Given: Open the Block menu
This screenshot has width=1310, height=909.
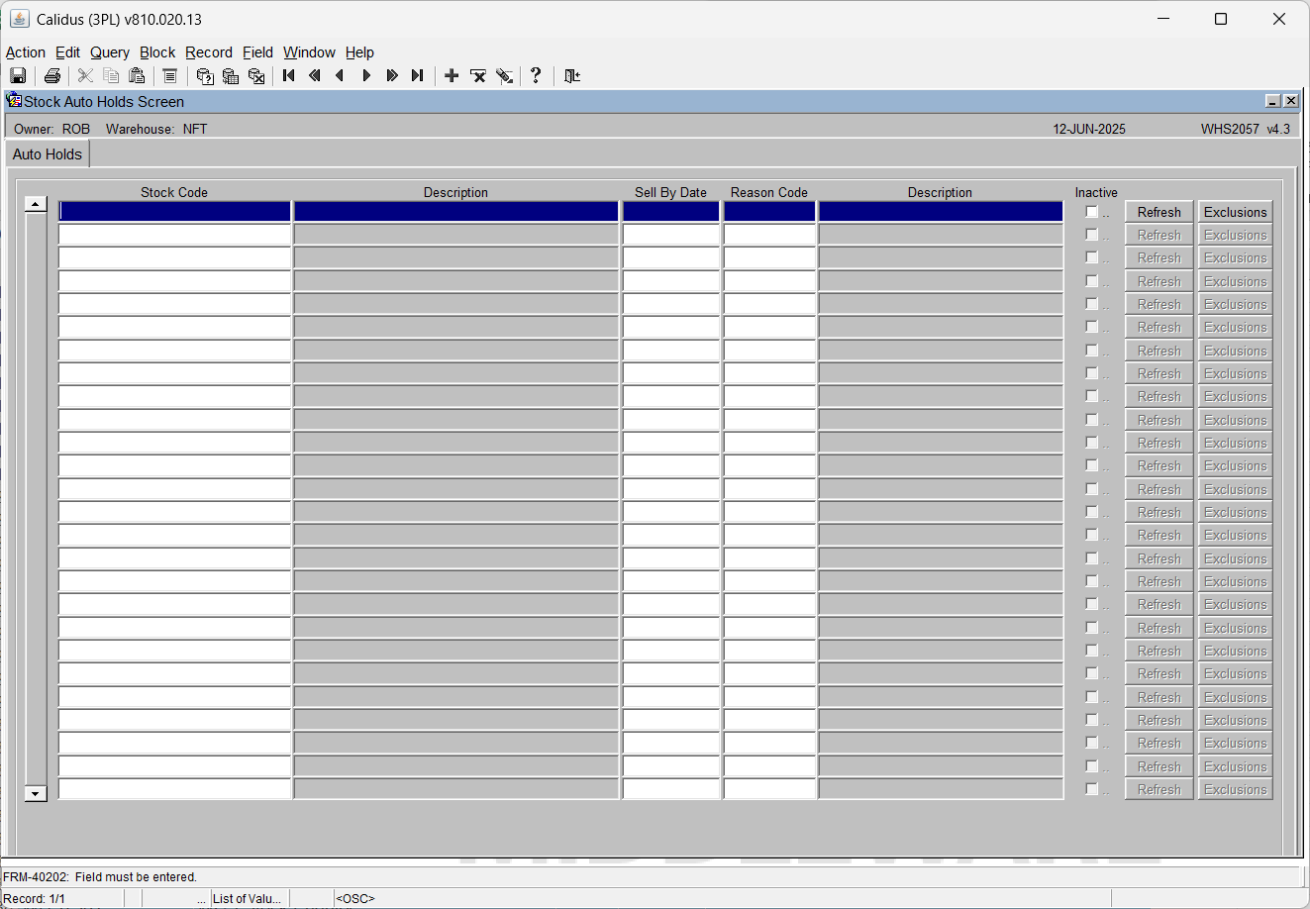Looking at the screenshot, I should [157, 52].
